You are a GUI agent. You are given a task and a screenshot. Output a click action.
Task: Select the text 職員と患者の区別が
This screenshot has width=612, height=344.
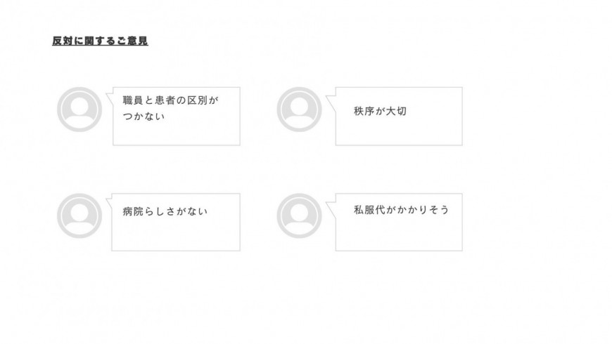[x=170, y=100]
